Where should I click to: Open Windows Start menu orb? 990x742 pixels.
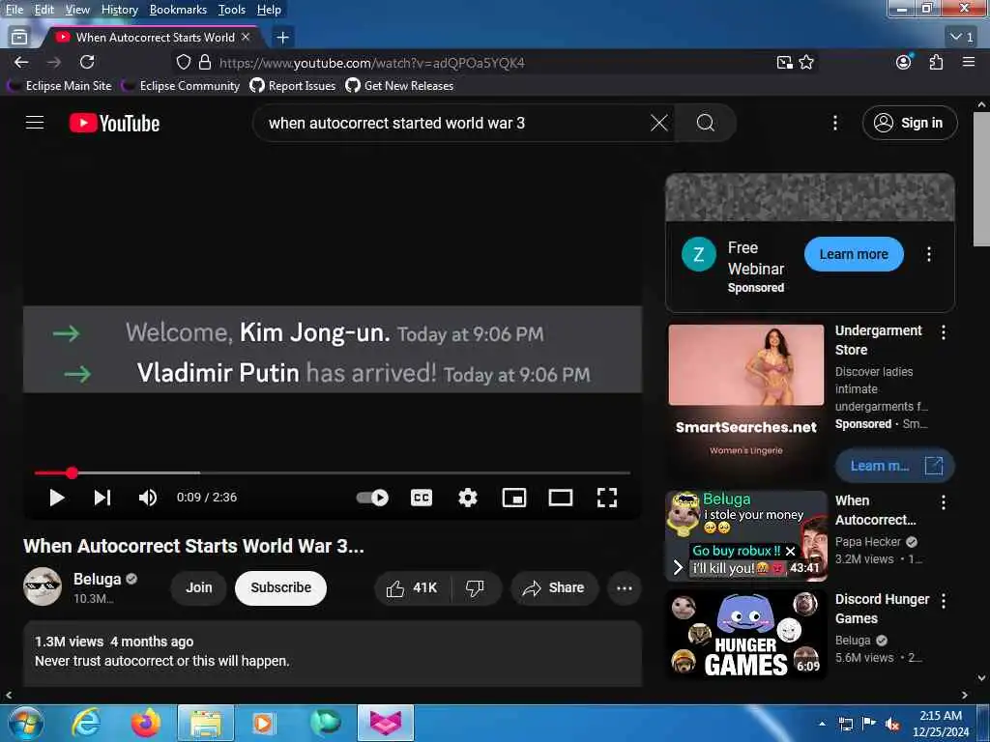coord(25,723)
